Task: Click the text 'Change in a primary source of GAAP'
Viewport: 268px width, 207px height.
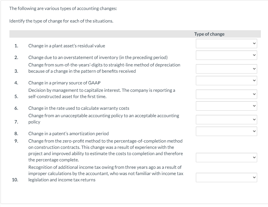Action: tap(64, 83)
